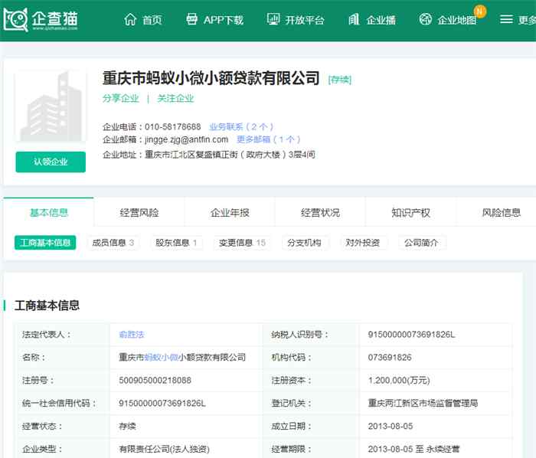The height and width of the screenshot is (458, 536).
Task: Click taxpayer ID value 91500000073691826L
Action: tap(412, 334)
